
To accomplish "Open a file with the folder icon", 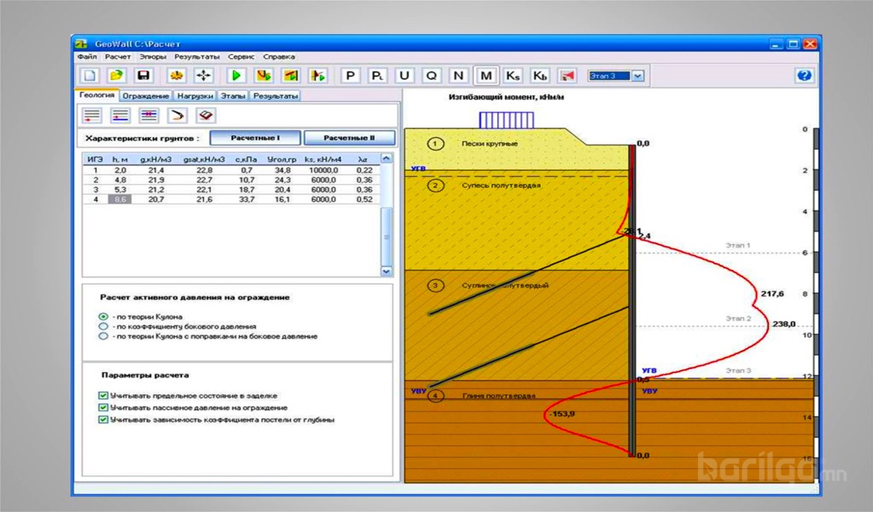I will click(x=116, y=75).
